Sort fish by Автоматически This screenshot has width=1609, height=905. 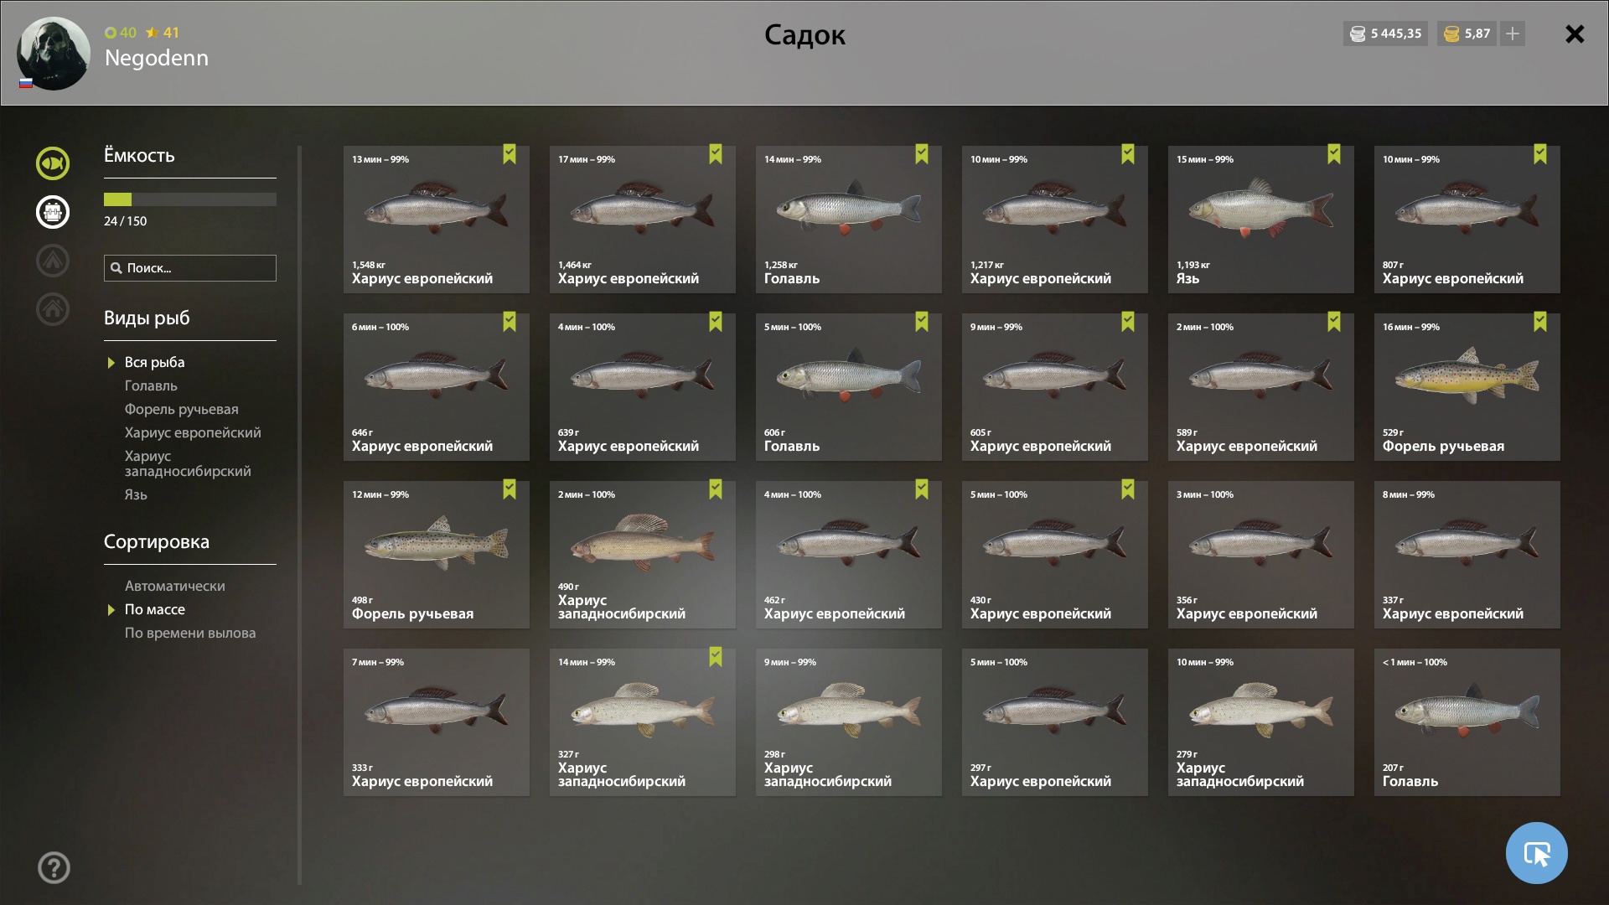[174, 586]
